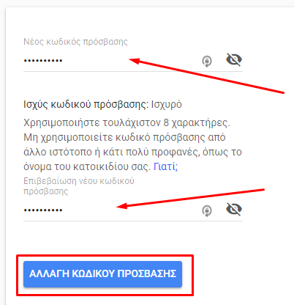Submit the password change with the blue button
Viewport: 294px width, 305px height.
[x=102, y=274]
